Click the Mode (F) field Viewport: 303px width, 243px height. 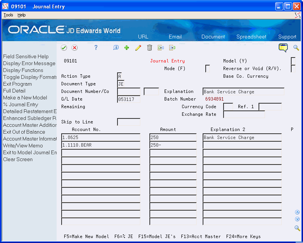[x=208, y=69]
